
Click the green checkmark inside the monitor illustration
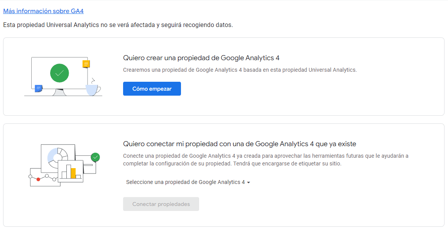(59, 73)
